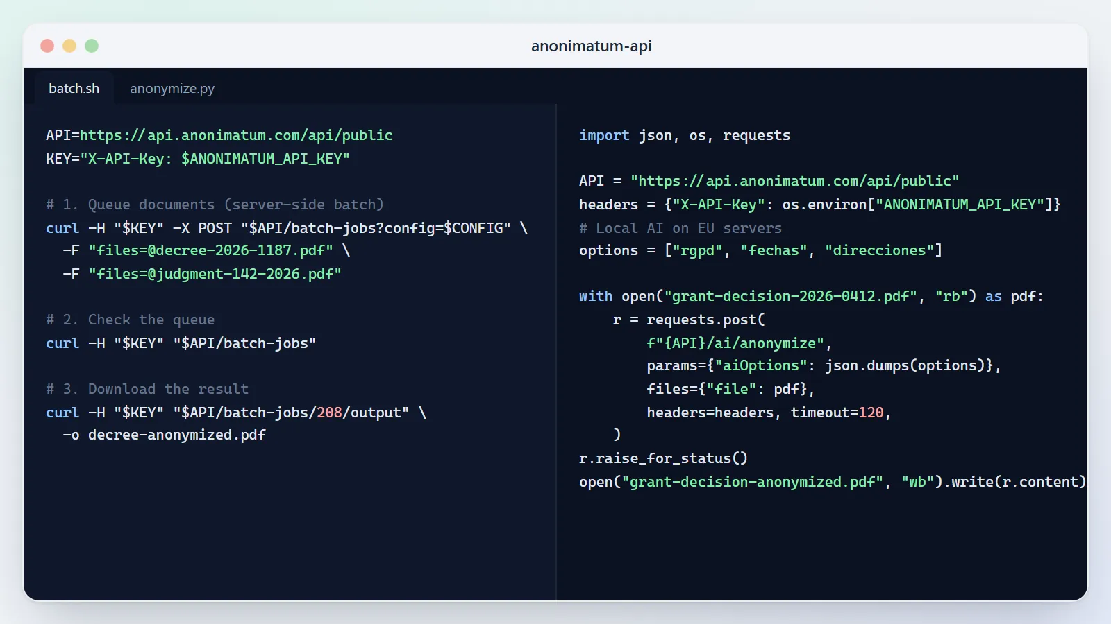Click the API=https://api.anonimatum.com/api/public line
The width and height of the screenshot is (1111, 624).
(x=219, y=135)
